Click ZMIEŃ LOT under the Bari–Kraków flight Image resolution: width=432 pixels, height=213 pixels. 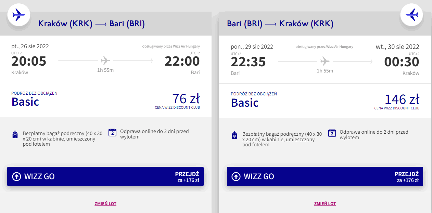coord(325,204)
